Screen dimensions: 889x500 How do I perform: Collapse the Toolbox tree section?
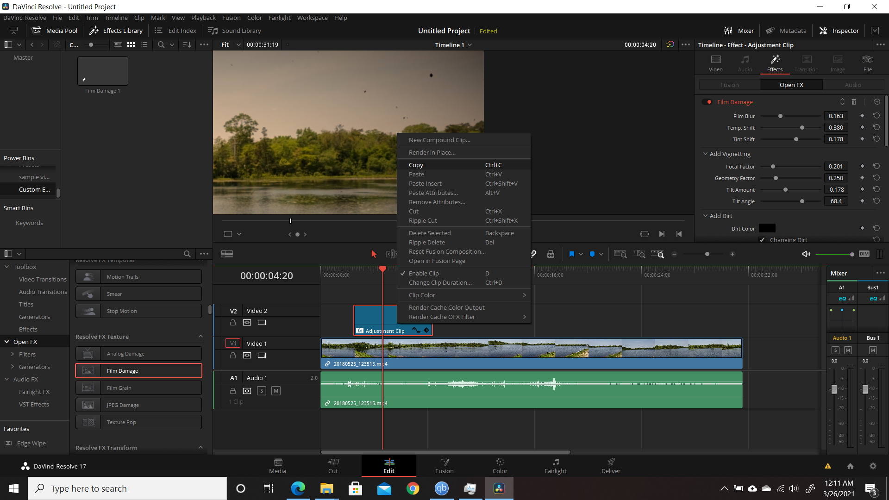point(7,267)
